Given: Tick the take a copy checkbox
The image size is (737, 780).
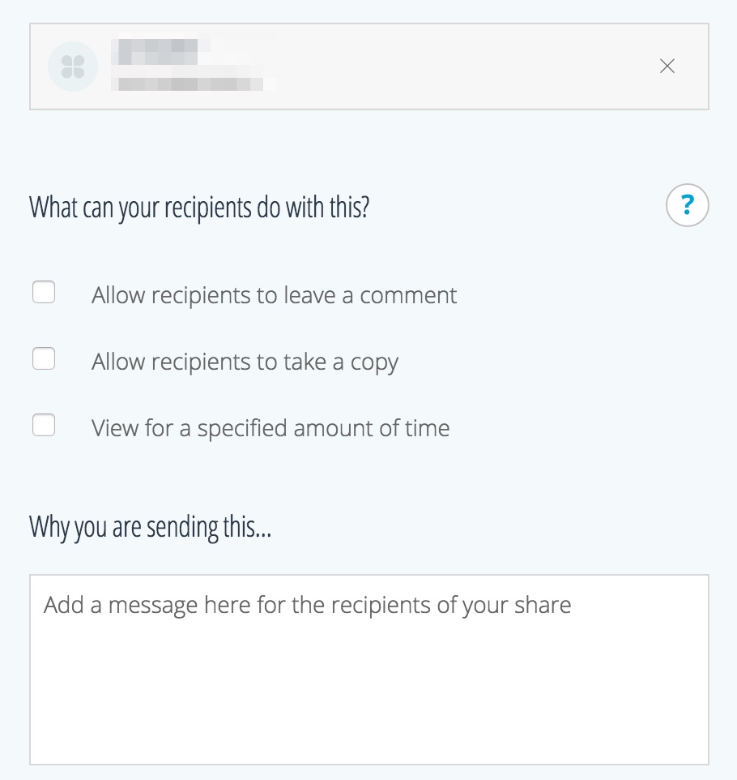Looking at the screenshot, I should [x=44, y=358].
